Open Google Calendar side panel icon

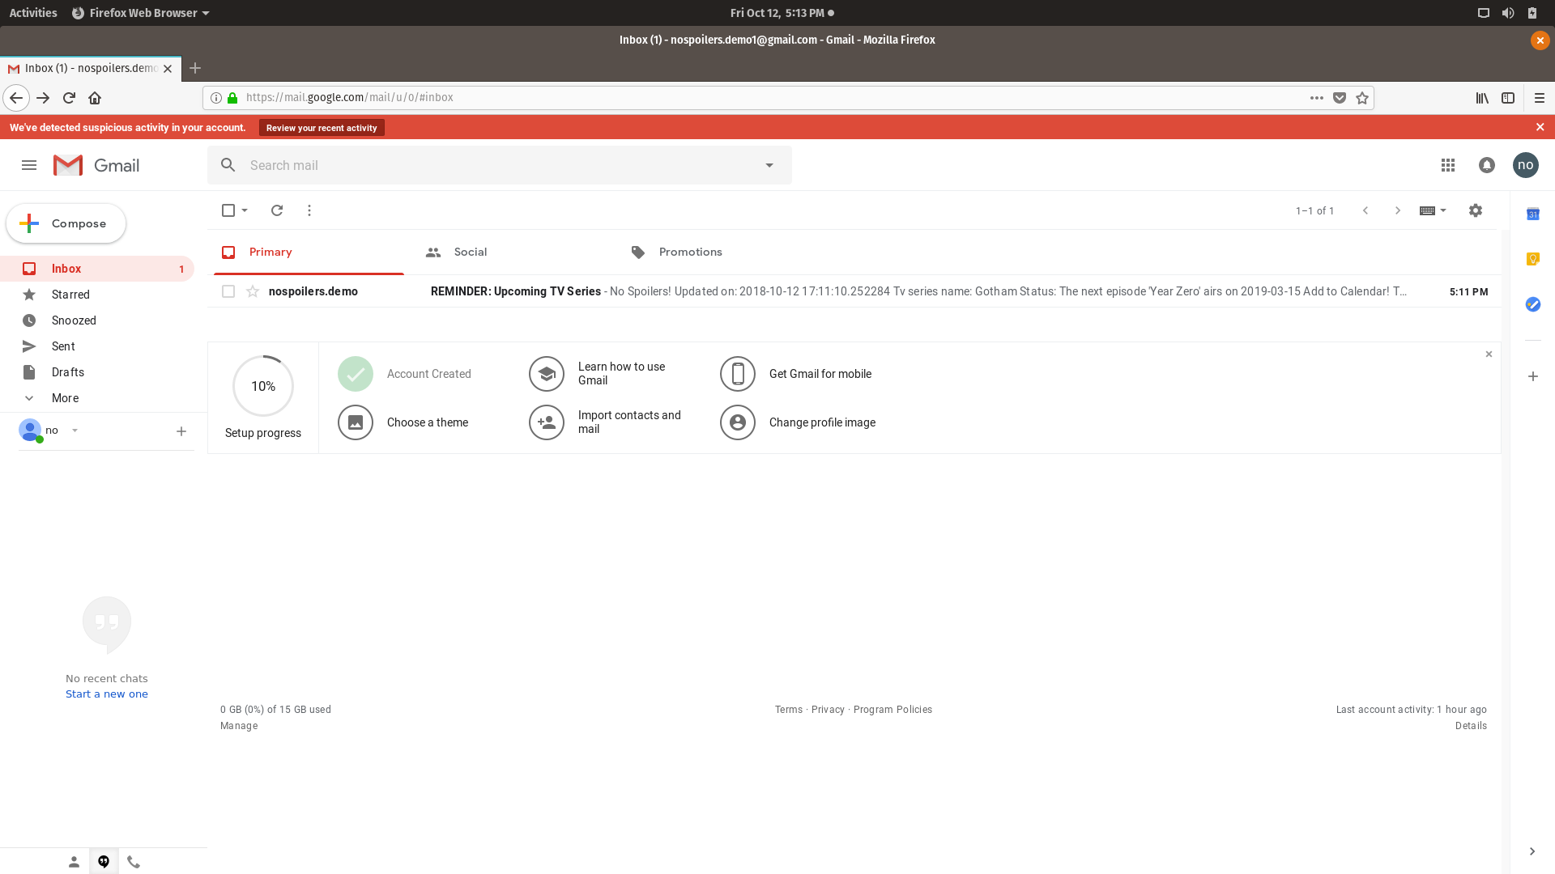(x=1532, y=214)
